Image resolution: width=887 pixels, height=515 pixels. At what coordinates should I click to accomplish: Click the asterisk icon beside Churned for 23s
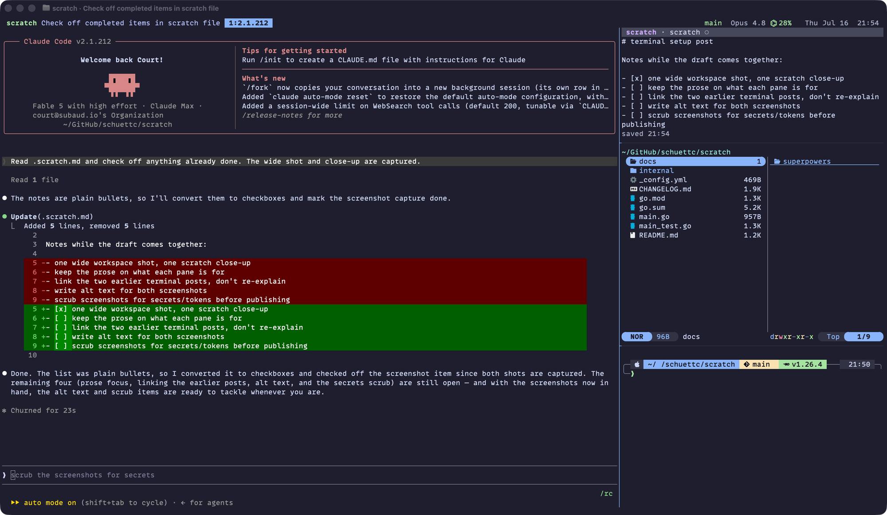coord(4,410)
